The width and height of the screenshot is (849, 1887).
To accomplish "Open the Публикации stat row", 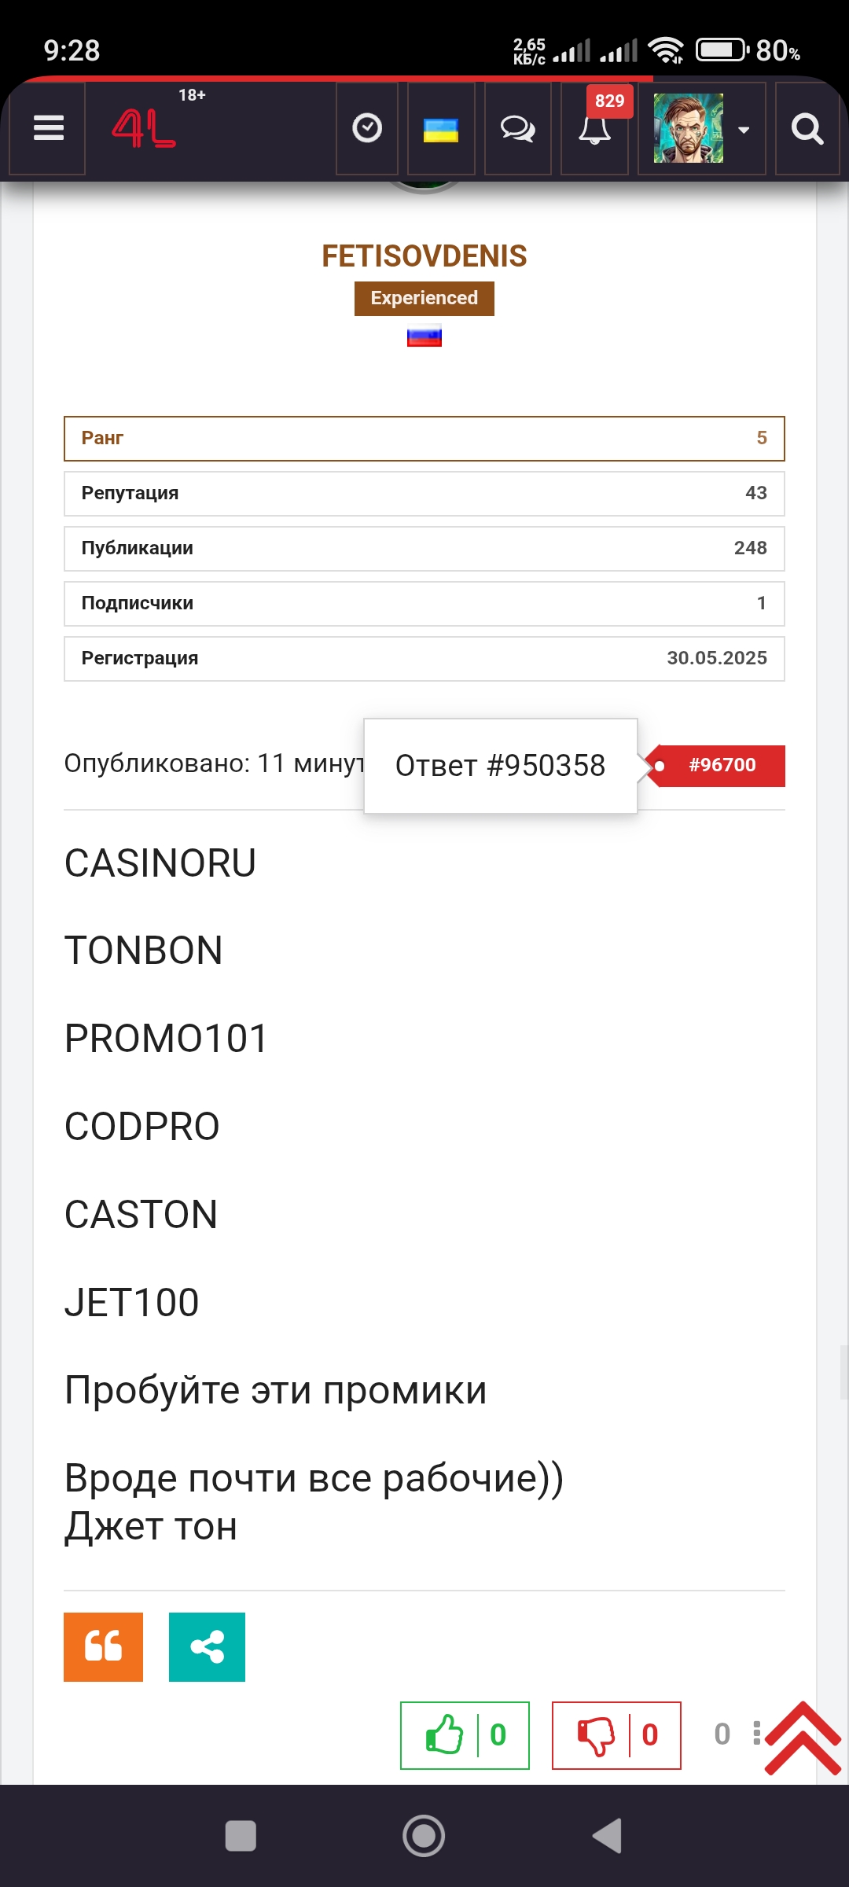I will (424, 548).
